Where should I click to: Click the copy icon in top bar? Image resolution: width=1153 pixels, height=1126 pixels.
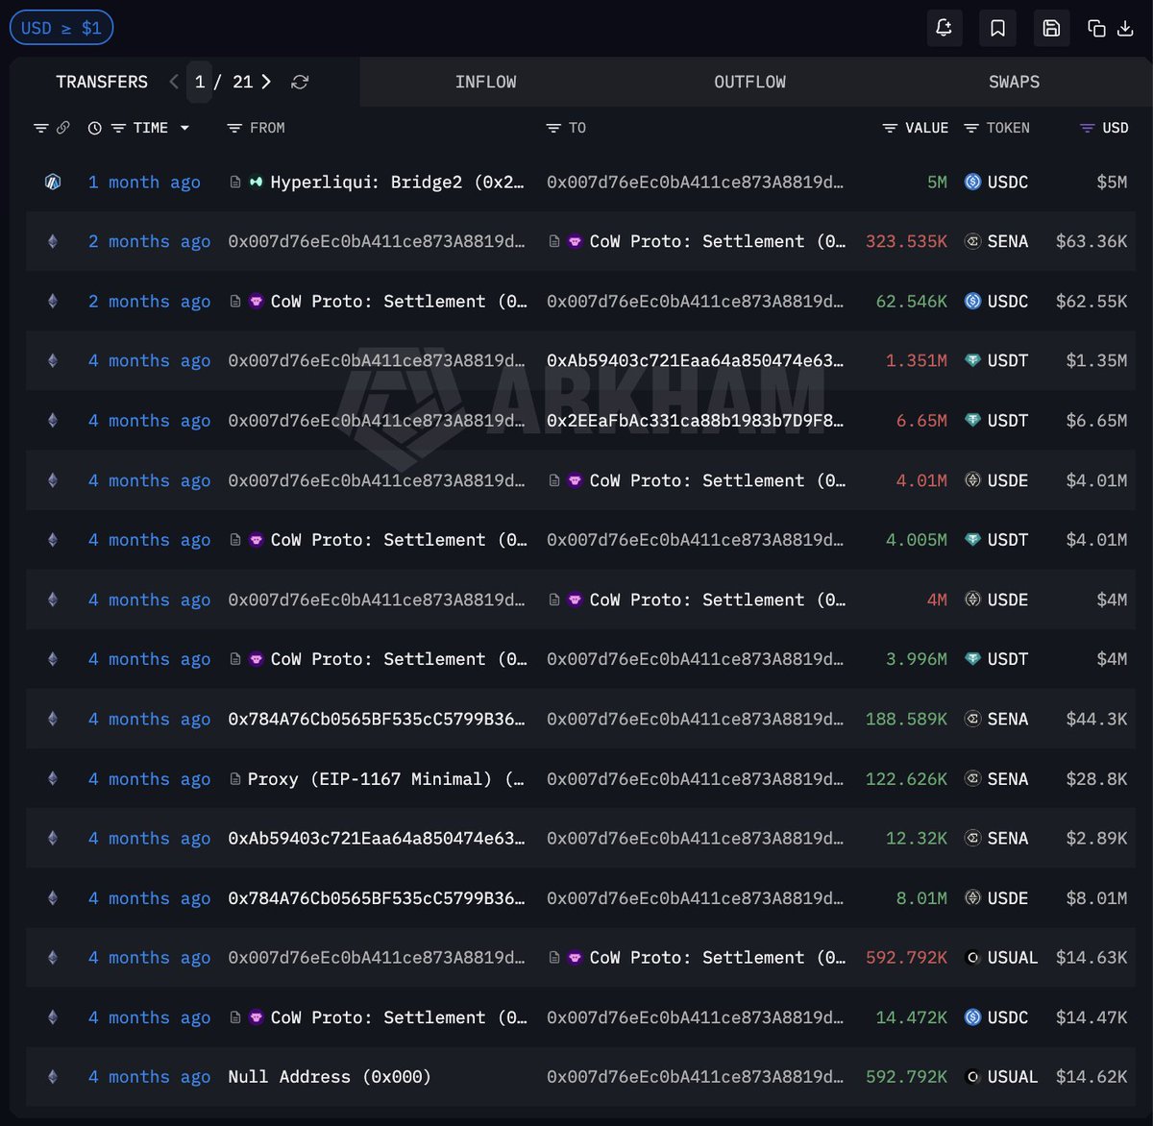point(1096,28)
